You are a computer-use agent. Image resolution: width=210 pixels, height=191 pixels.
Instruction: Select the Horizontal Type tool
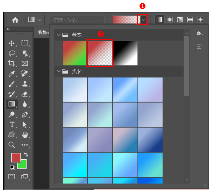click(12, 125)
